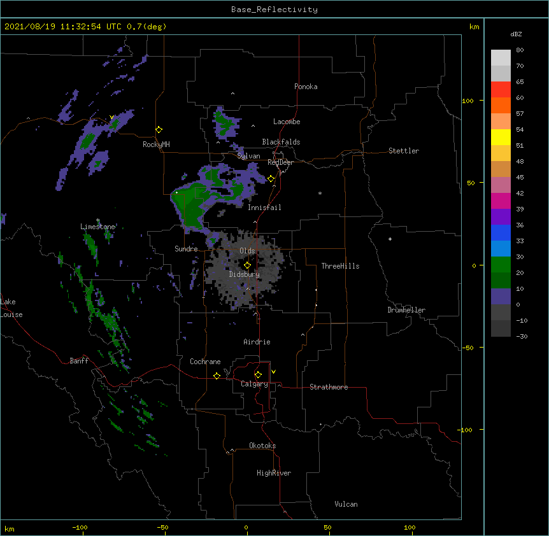Click the yellow marker south of Cochrane
The width and height of the screenshot is (549, 536).
(x=217, y=376)
